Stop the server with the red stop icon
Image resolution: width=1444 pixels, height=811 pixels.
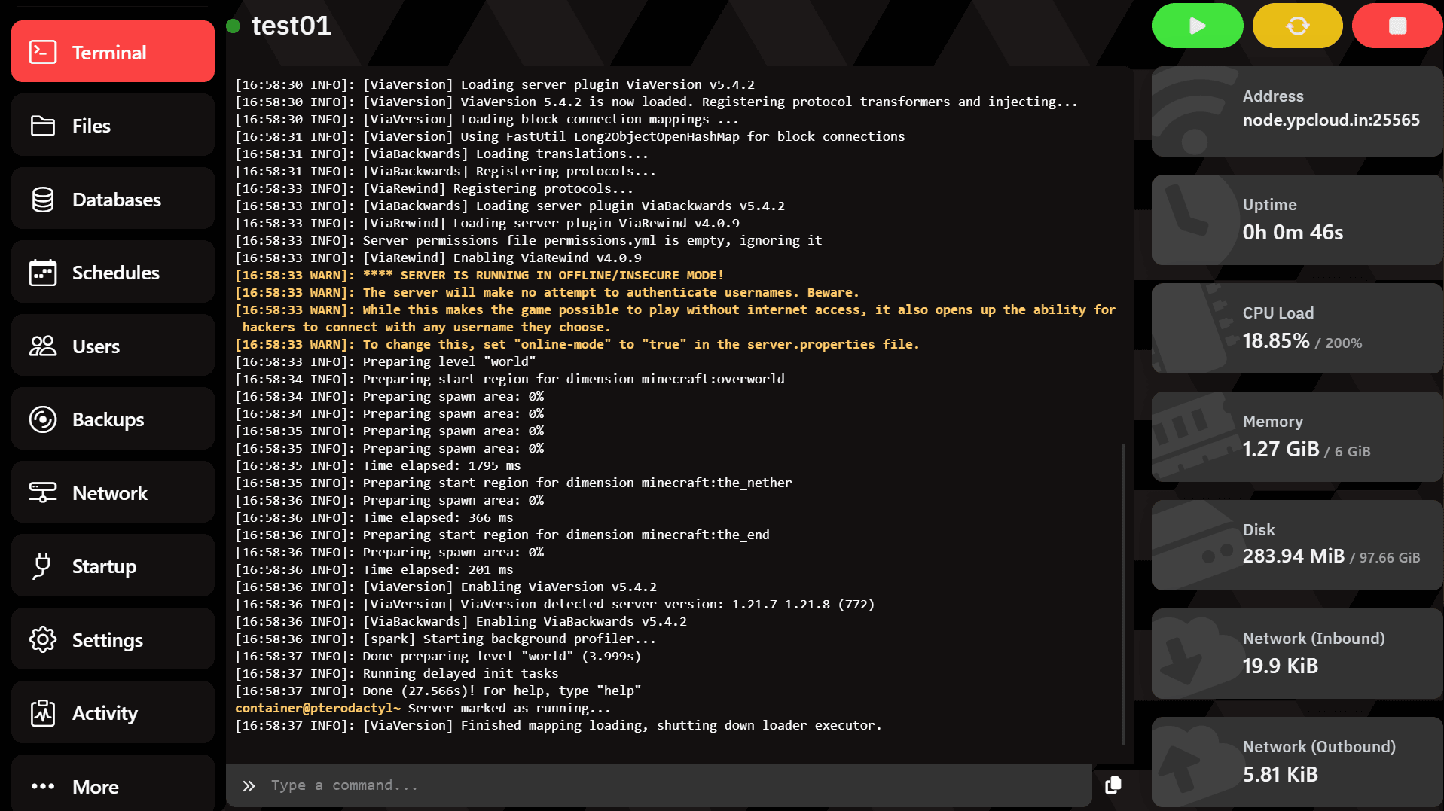pyautogui.click(x=1397, y=25)
